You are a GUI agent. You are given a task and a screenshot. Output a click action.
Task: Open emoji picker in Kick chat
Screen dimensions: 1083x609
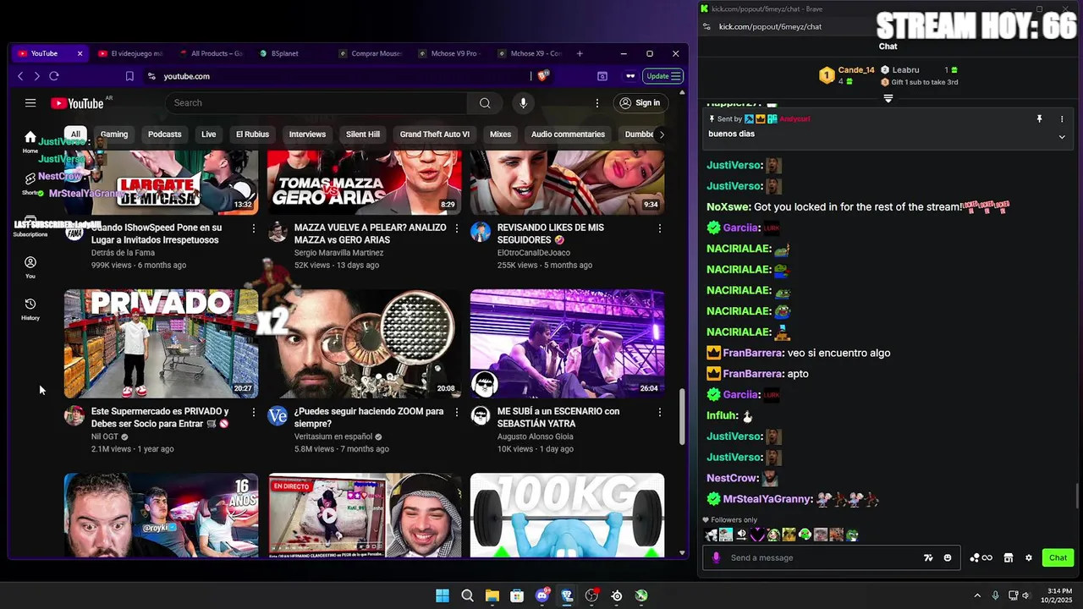948,558
